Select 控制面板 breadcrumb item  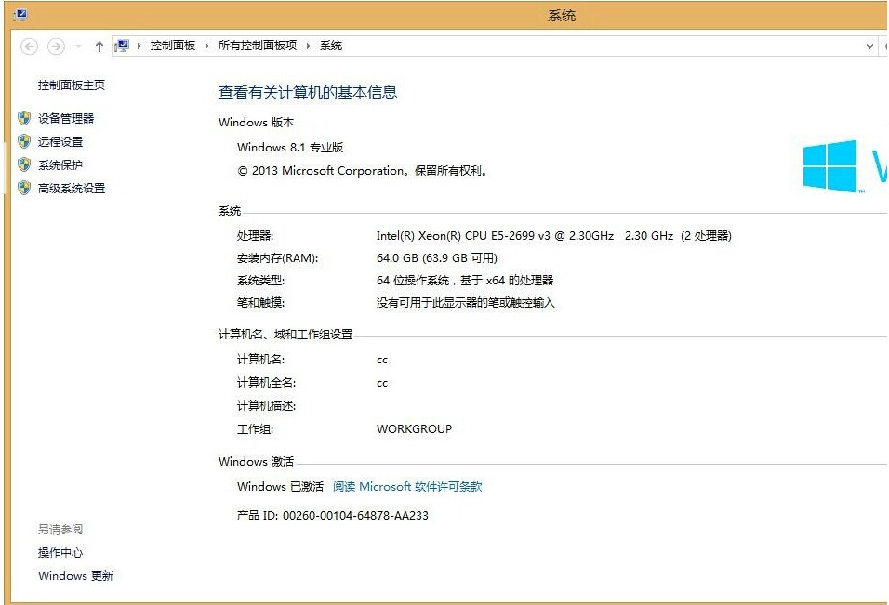pyautogui.click(x=173, y=46)
